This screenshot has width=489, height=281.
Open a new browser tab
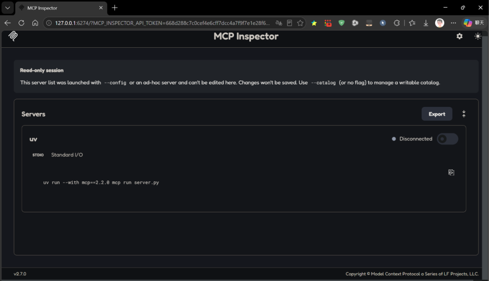[x=115, y=8]
